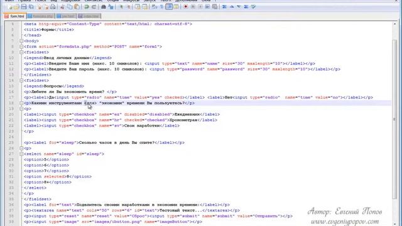Click the label for="sleep" line
Viewport: 402px width, 226px height.
pyautogui.click(x=104, y=143)
